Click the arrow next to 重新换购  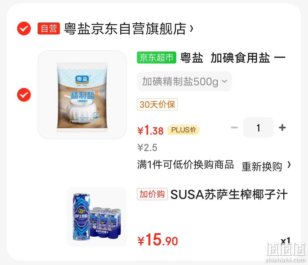click(x=289, y=165)
